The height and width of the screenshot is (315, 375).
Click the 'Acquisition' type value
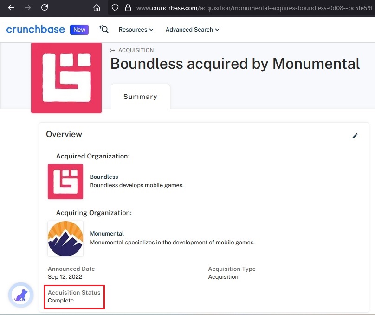[x=223, y=277]
